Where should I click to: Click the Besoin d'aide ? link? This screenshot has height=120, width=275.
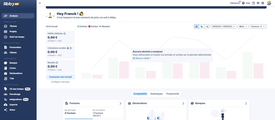click(x=142, y=58)
